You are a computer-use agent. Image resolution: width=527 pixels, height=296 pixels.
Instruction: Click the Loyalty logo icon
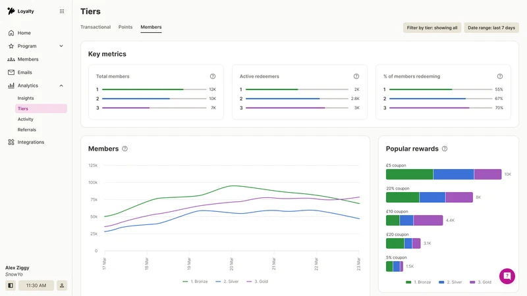tap(11, 11)
